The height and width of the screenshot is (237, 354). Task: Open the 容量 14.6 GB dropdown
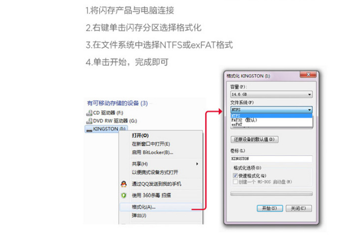pyautogui.click(x=271, y=94)
